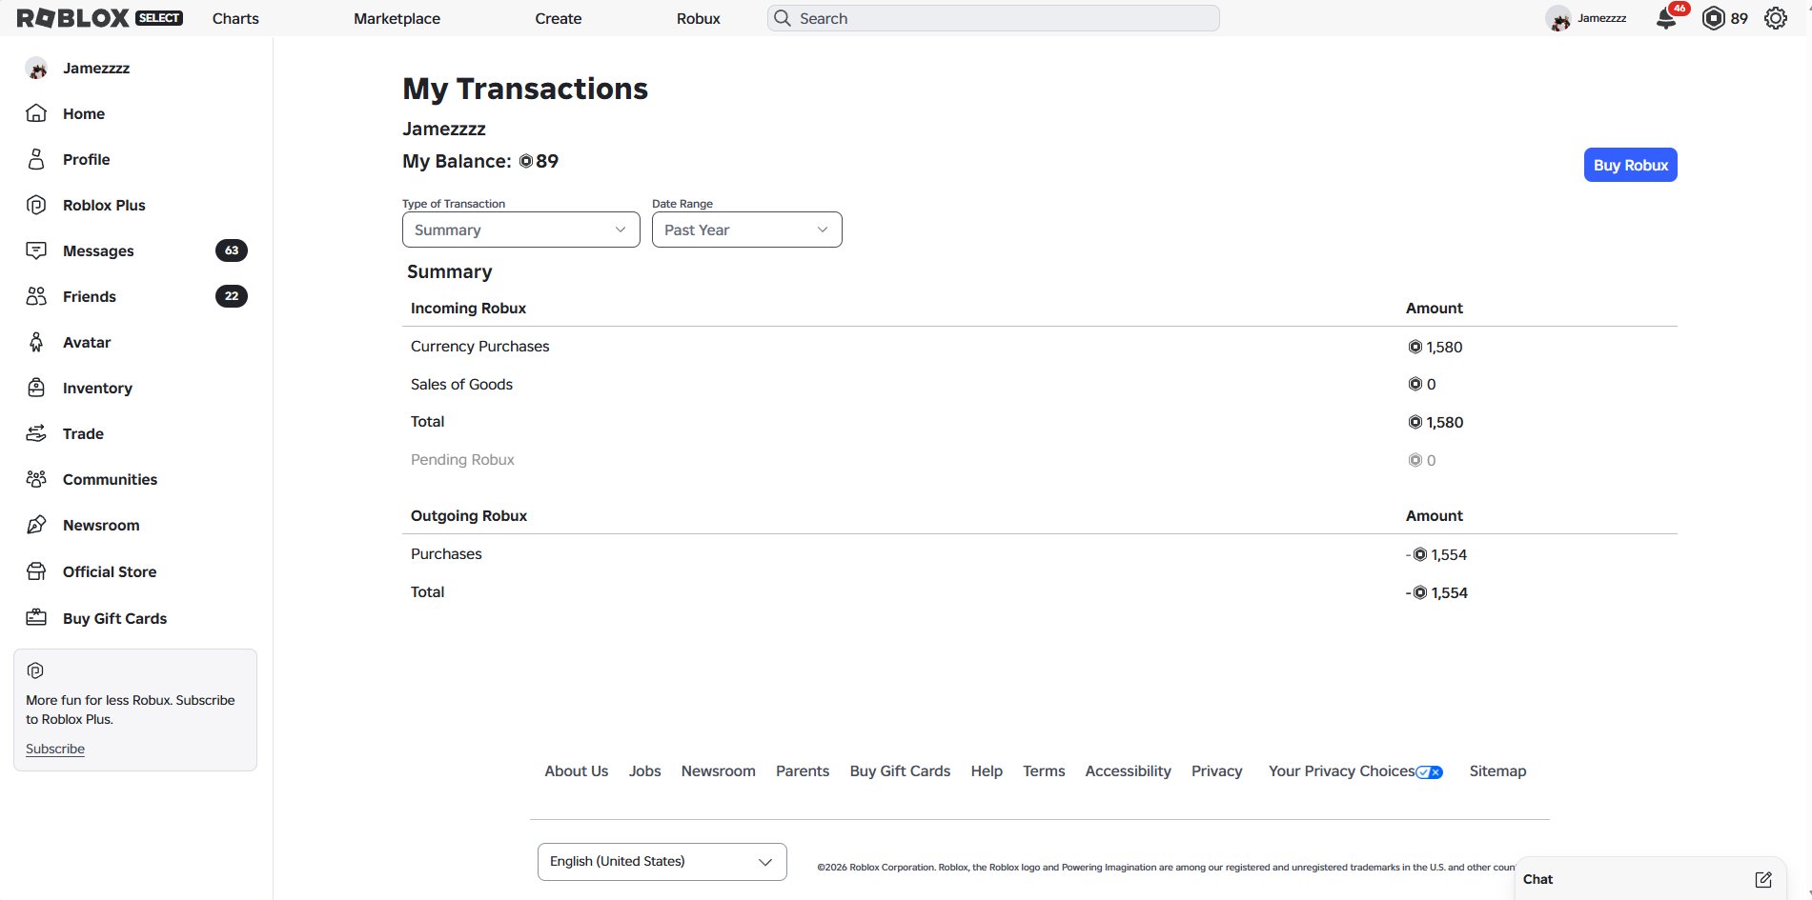Open the Terms footer link
Image resolution: width=1812 pixels, height=900 pixels.
1044,771
